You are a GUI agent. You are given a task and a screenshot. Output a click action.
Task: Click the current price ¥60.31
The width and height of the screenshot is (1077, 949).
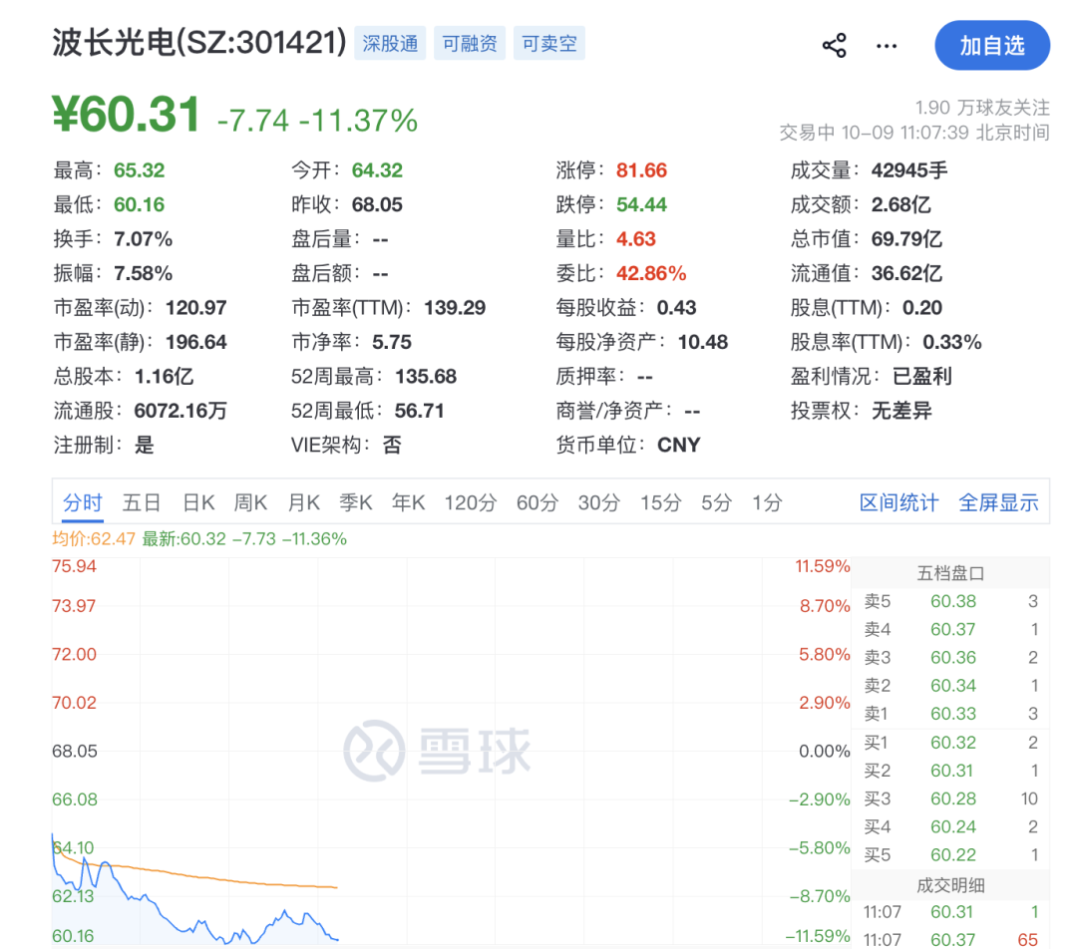[127, 114]
